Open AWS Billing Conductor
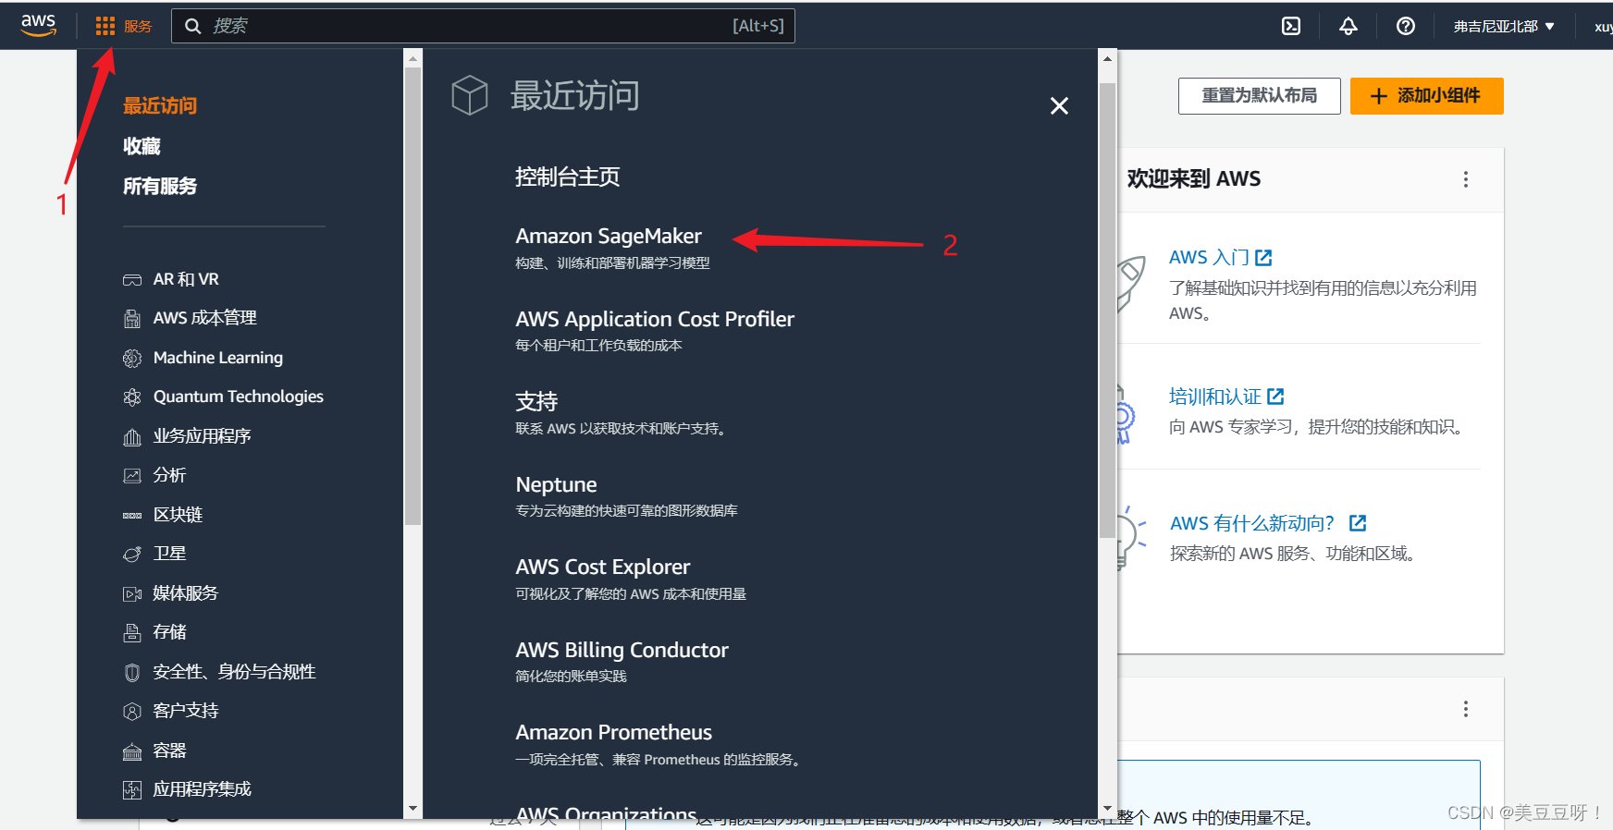The image size is (1613, 830). [622, 650]
